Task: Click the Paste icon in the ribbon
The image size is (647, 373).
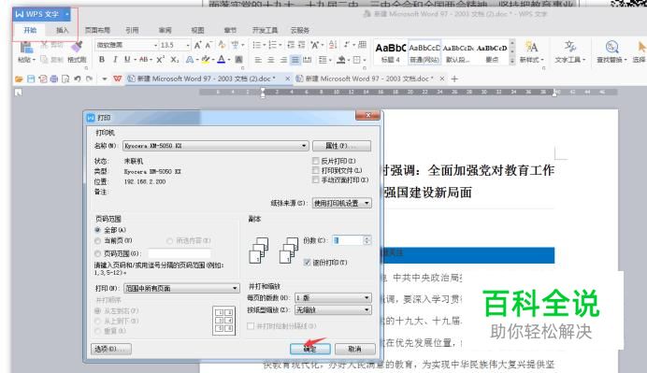Action: click(26, 49)
